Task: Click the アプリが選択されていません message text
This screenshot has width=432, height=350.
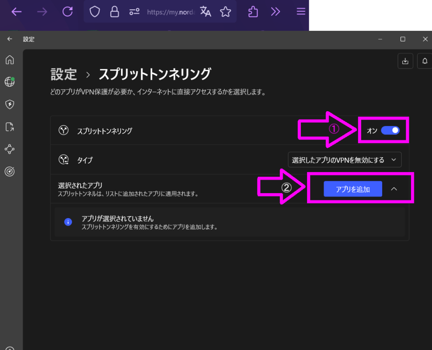Action: [117, 219]
